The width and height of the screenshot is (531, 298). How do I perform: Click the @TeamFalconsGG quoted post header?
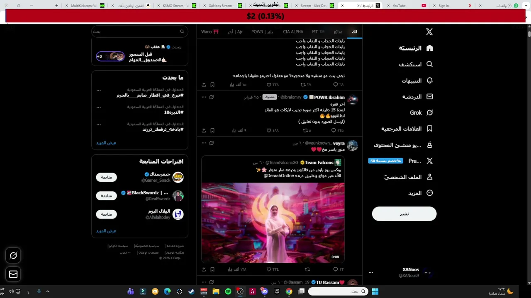coord(297,163)
